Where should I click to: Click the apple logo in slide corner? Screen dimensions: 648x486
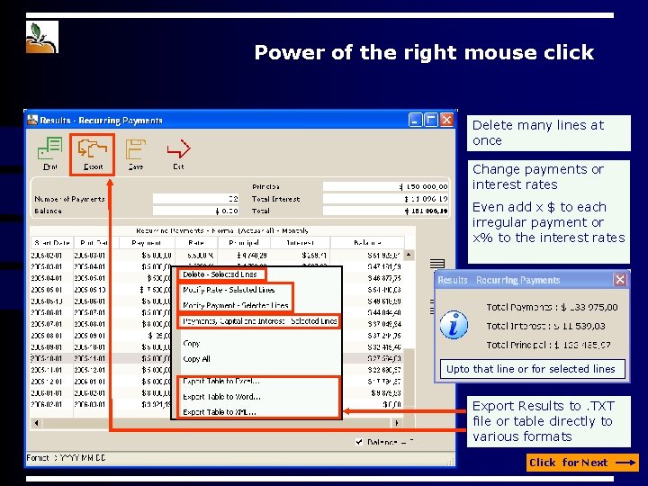click(42, 37)
